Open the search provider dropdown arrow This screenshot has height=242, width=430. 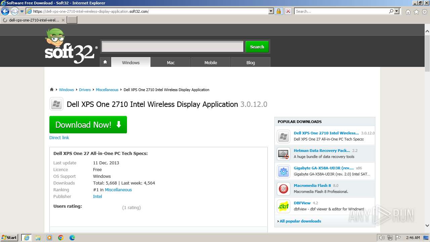pyautogui.click(x=397, y=11)
